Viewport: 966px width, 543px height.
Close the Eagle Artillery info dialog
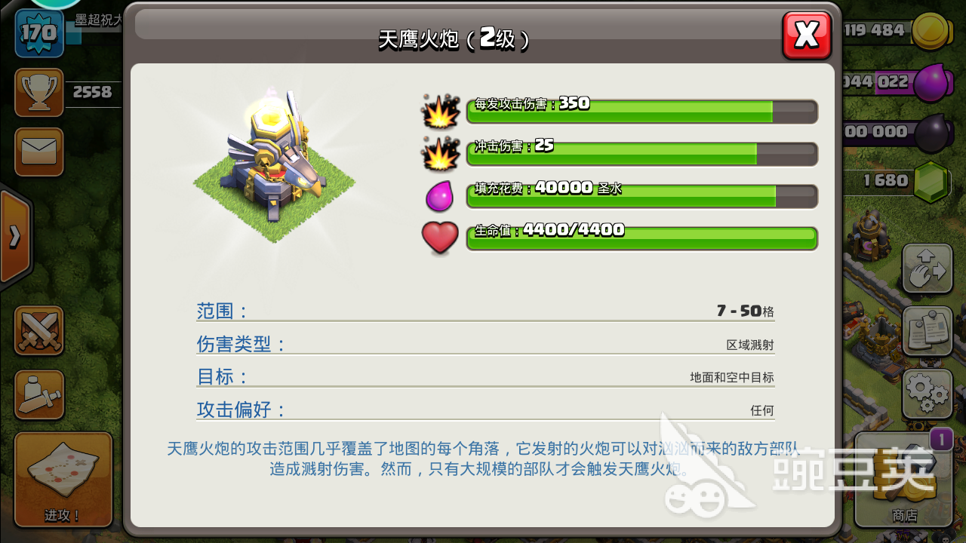click(x=807, y=35)
